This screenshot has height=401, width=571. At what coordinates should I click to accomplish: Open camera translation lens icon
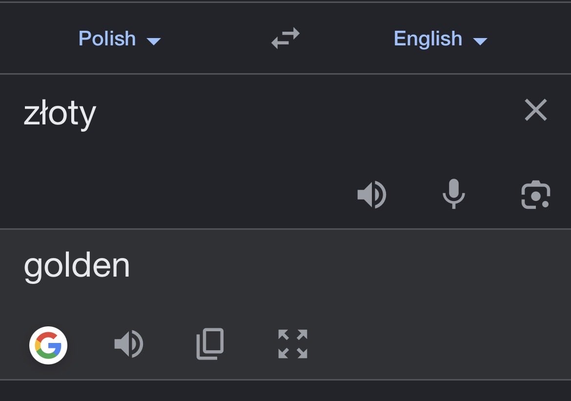click(536, 194)
